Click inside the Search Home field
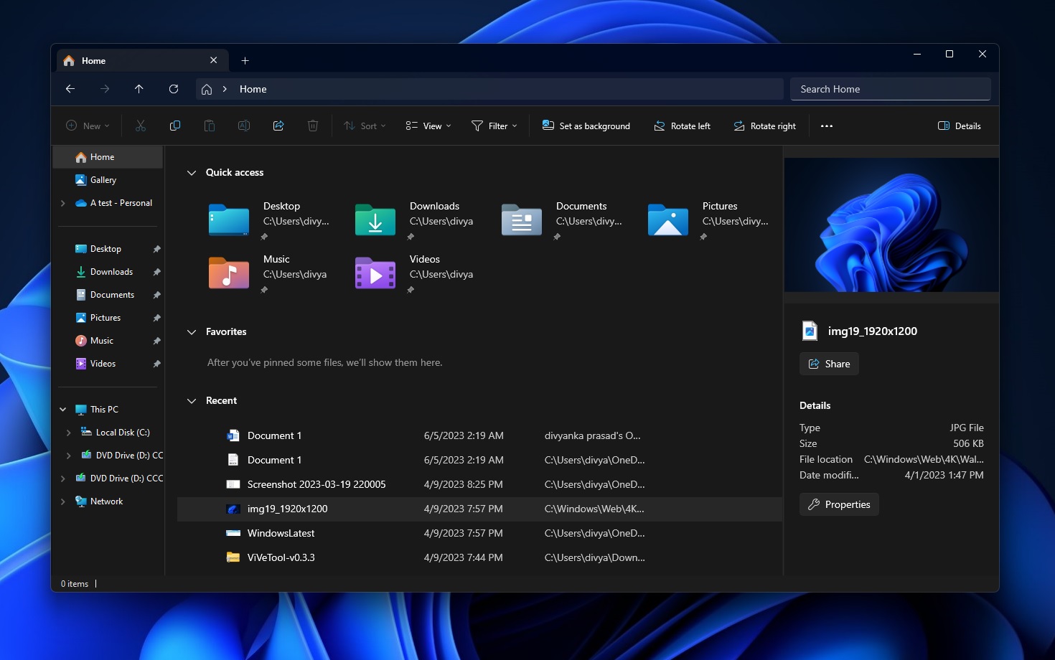The width and height of the screenshot is (1055, 660). coord(890,88)
